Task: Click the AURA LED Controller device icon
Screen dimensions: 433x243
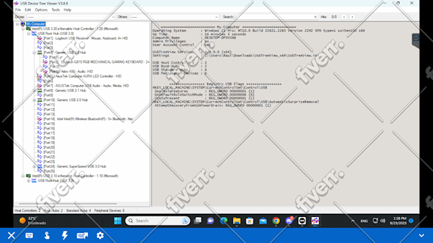Action: click(39, 76)
